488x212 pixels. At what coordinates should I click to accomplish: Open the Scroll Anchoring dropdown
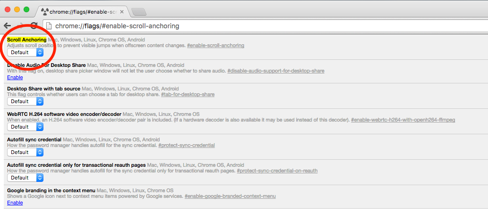[x=25, y=52]
